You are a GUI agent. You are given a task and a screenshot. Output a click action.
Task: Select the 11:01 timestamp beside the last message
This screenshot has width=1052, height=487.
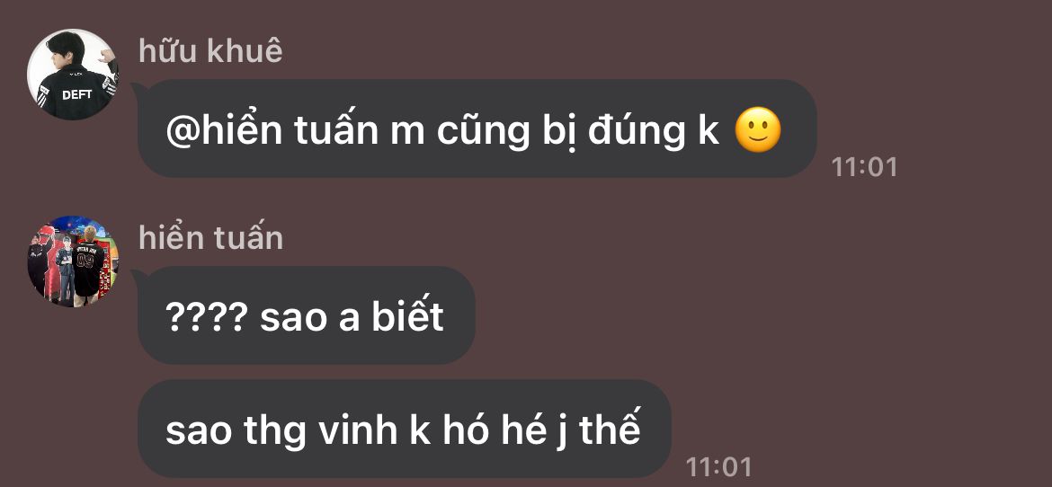718,466
